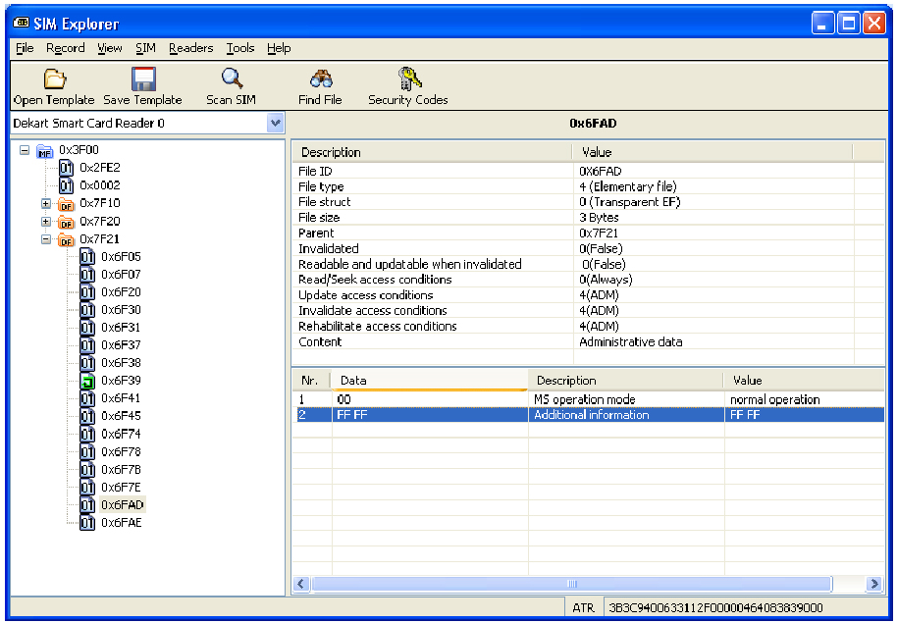Open the Dekart Smart Card Reader dropdown
Image resolution: width=897 pixels, height=623 pixels.
pos(275,124)
